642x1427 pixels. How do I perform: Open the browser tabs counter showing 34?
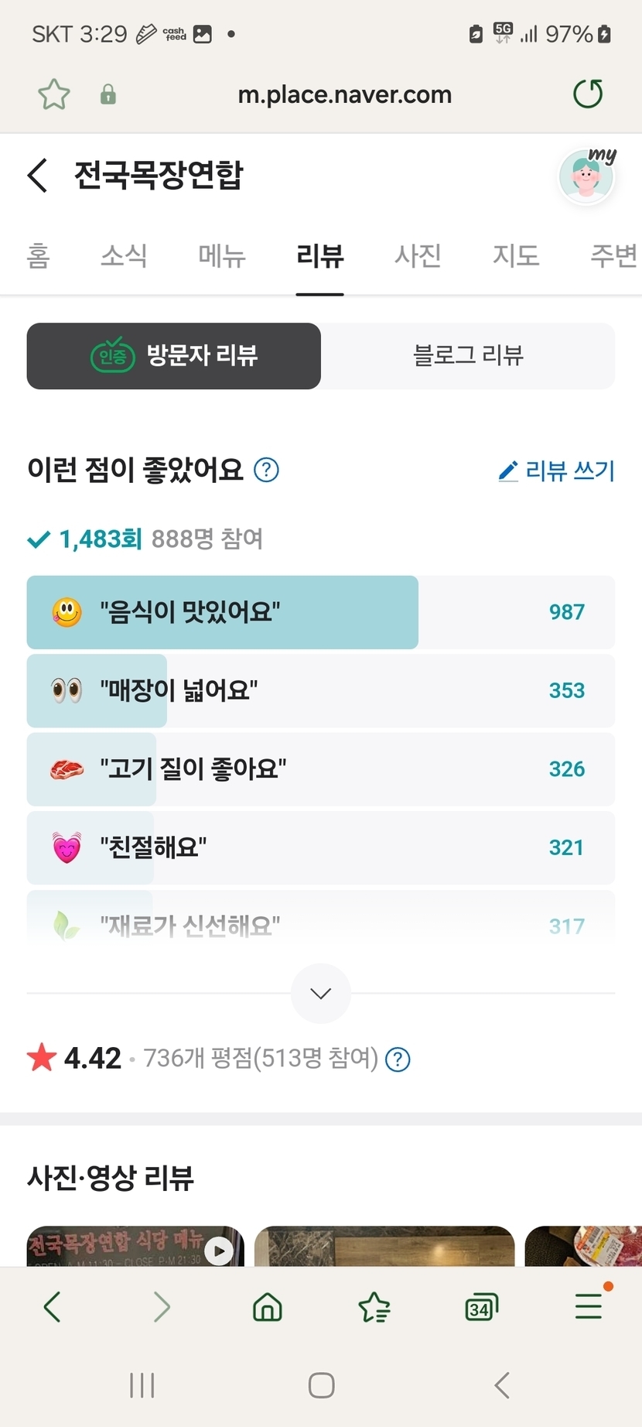[x=481, y=1307]
